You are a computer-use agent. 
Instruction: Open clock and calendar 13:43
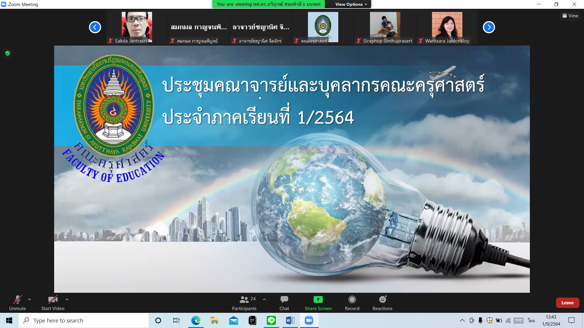(x=551, y=320)
